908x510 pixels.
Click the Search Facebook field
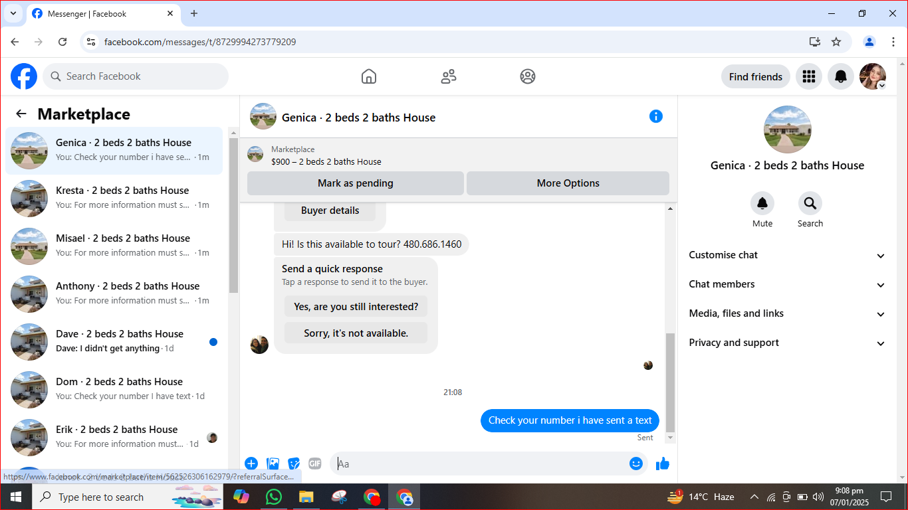click(x=136, y=76)
